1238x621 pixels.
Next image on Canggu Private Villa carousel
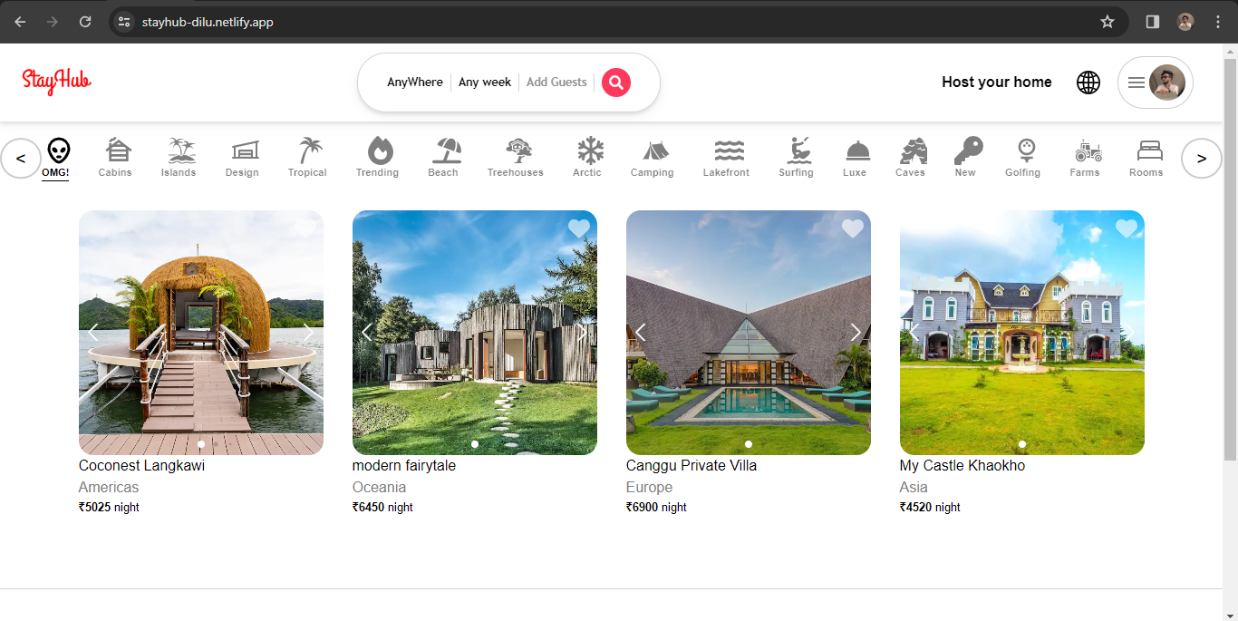pyautogui.click(x=855, y=333)
